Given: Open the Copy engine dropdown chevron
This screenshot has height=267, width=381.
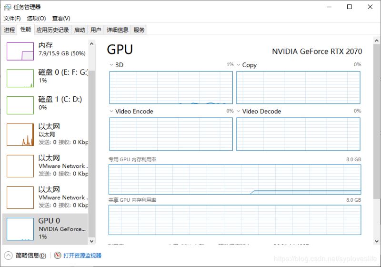Looking at the screenshot, I should [238, 65].
